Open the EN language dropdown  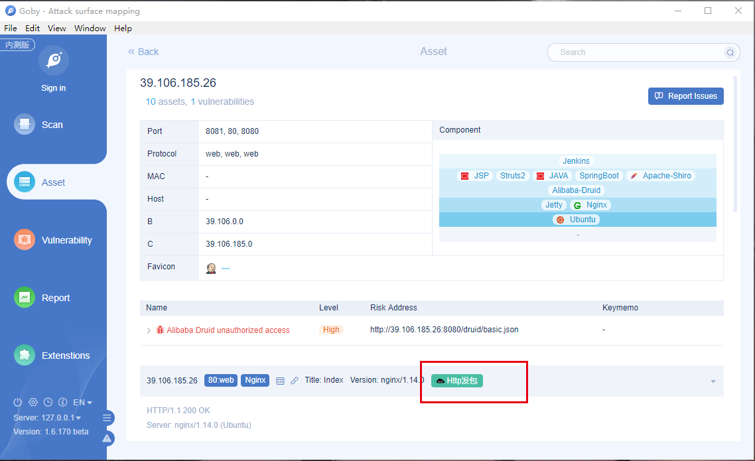(82, 402)
